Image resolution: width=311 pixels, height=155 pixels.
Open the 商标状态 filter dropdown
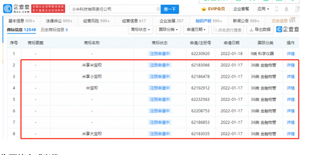141,30
